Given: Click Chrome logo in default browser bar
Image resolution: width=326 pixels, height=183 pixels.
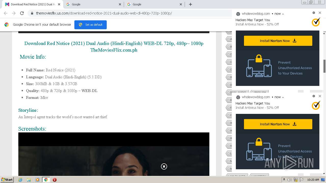Looking at the screenshot, I should click(7, 25).
